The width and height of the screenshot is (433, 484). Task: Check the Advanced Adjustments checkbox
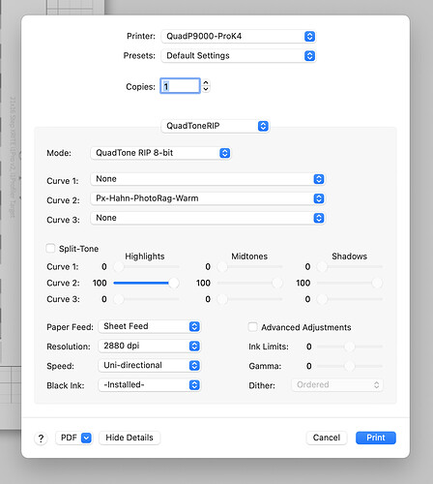[253, 327]
